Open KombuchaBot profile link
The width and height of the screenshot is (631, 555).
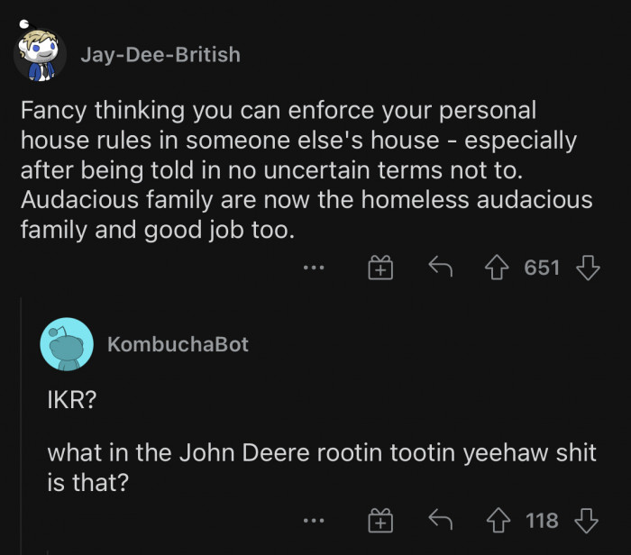pos(178,344)
